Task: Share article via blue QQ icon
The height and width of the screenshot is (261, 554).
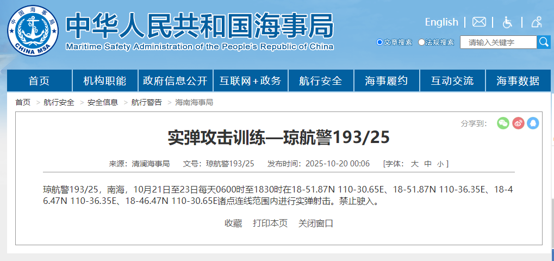Action: [x=533, y=123]
